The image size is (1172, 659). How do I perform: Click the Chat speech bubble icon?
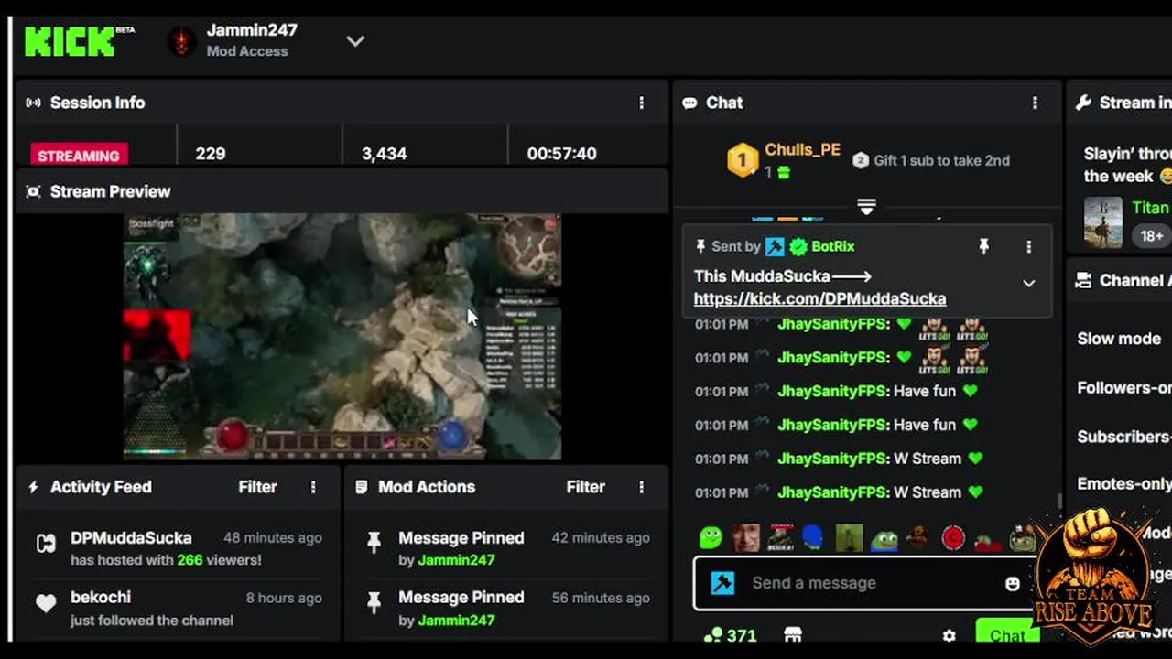click(x=689, y=103)
